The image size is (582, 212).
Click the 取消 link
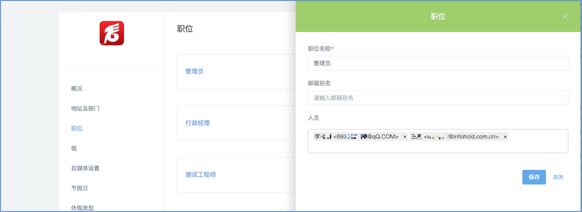click(558, 177)
